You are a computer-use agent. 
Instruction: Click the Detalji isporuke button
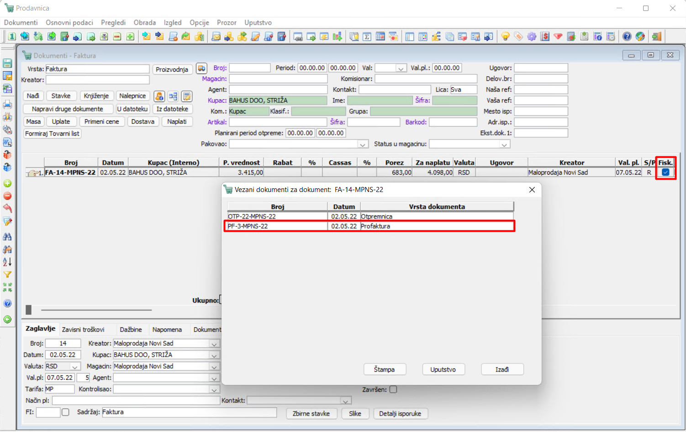[400, 414]
